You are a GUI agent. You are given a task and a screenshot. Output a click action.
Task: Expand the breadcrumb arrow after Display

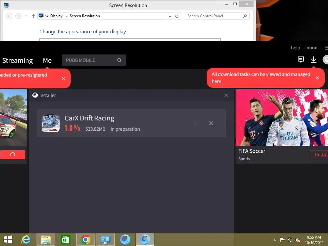[x=66, y=16]
